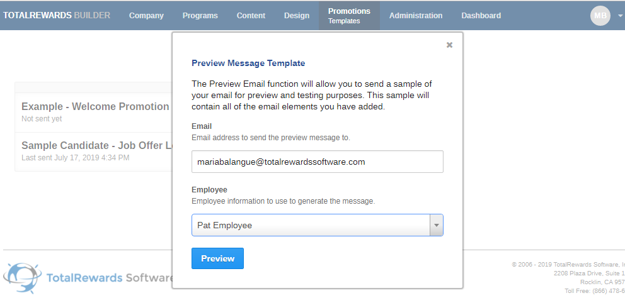Click the TotalRewards Software globe logo
625x298 pixels.
[23, 279]
